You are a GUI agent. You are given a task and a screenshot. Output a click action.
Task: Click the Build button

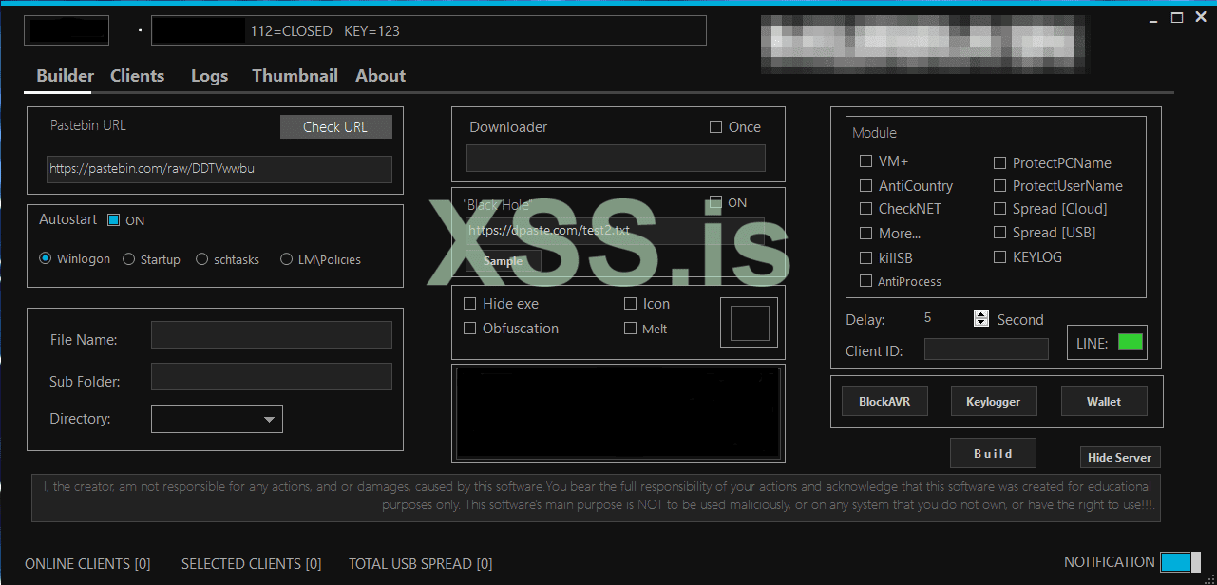pyautogui.click(x=993, y=453)
